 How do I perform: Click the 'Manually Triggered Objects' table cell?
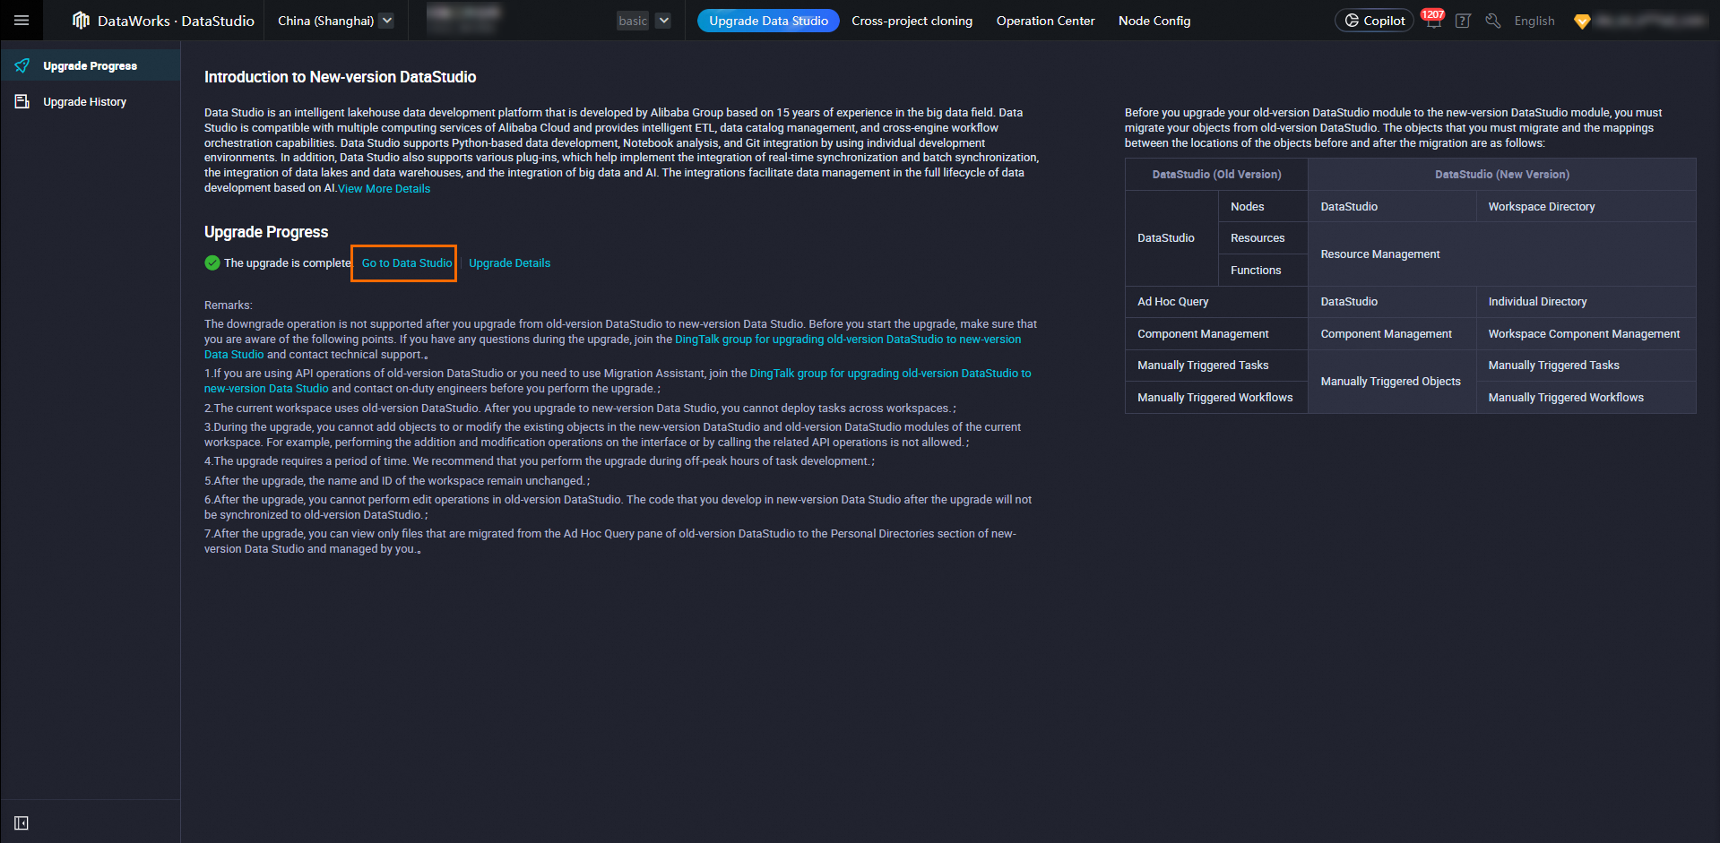tap(1392, 381)
